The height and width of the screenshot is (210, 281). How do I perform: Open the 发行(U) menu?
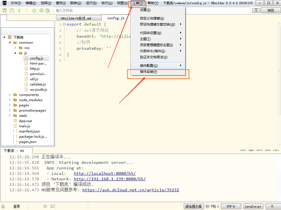(107, 3)
